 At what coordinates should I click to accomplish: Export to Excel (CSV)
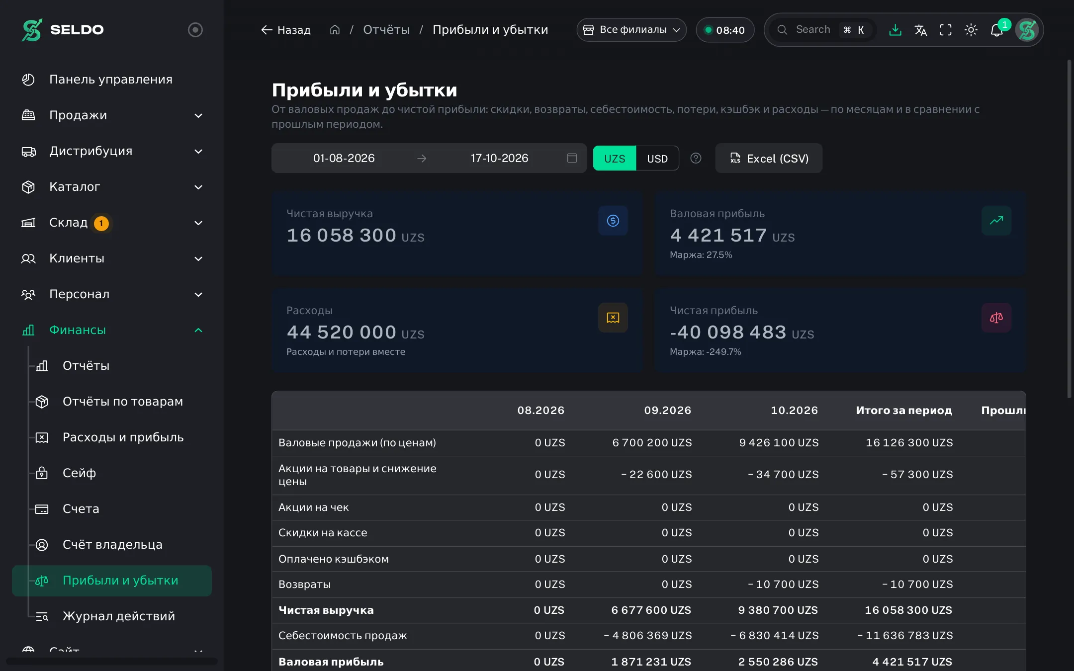pos(769,159)
